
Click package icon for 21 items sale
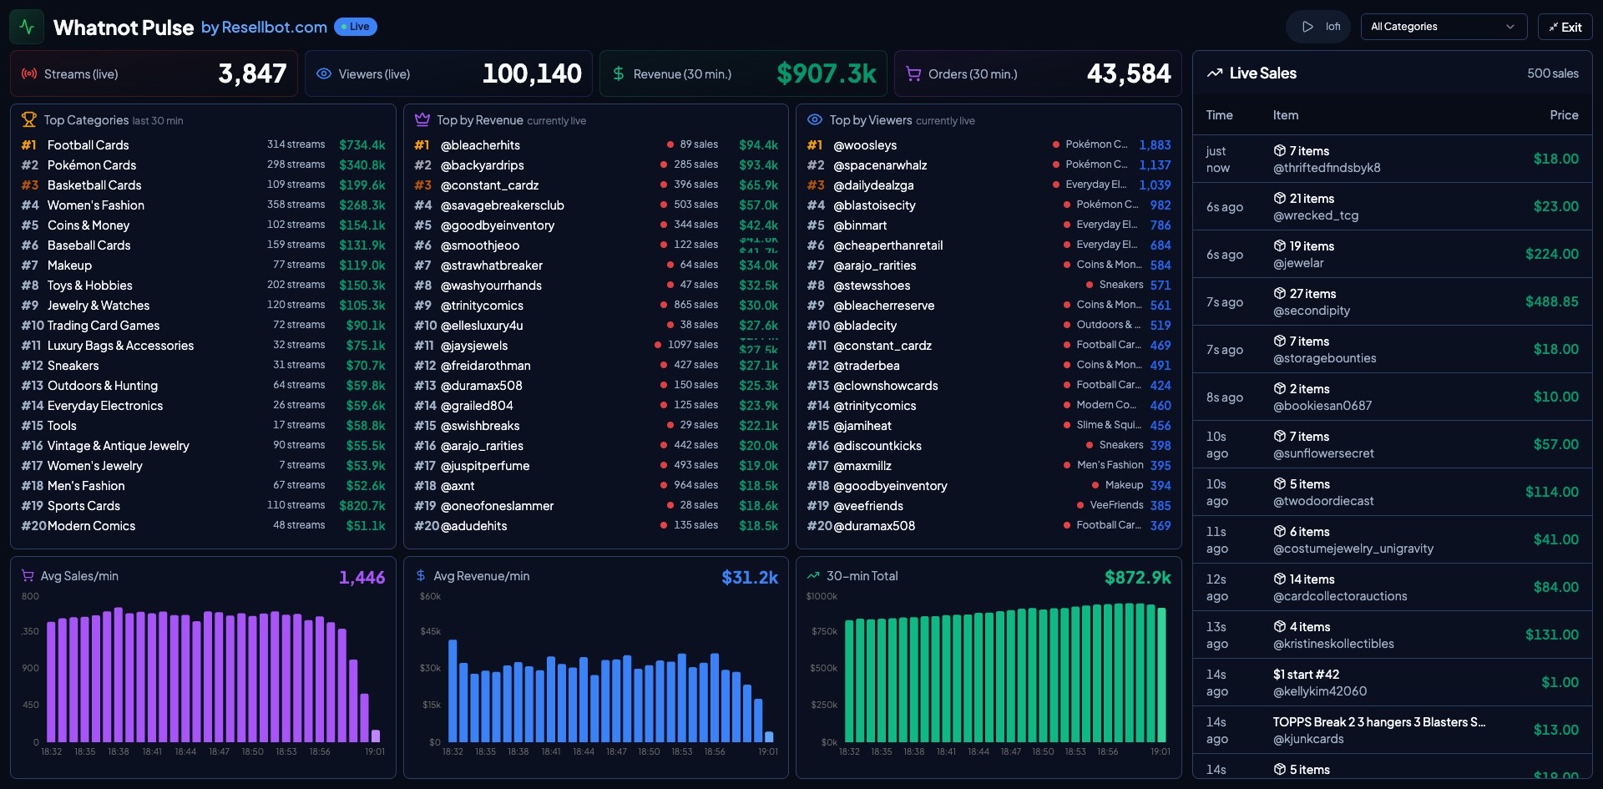click(x=1279, y=198)
